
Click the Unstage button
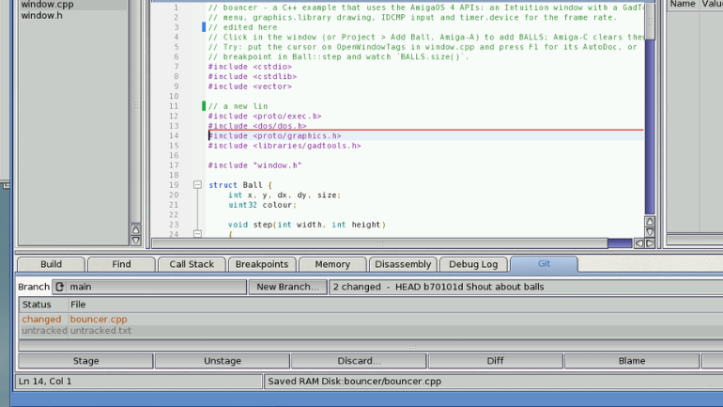[223, 361]
